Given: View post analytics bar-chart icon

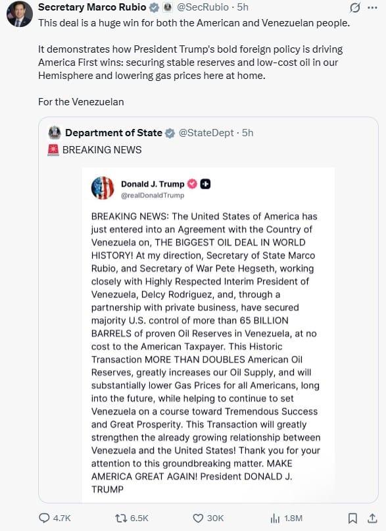Looking at the screenshot, I should [x=275, y=518].
